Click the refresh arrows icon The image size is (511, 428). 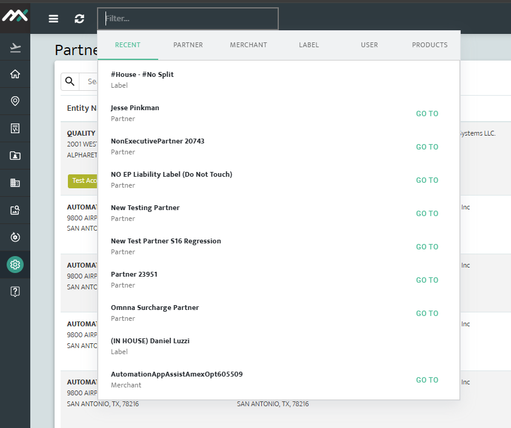(x=79, y=19)
